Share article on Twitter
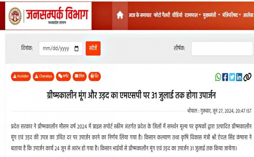 (232, 77)
